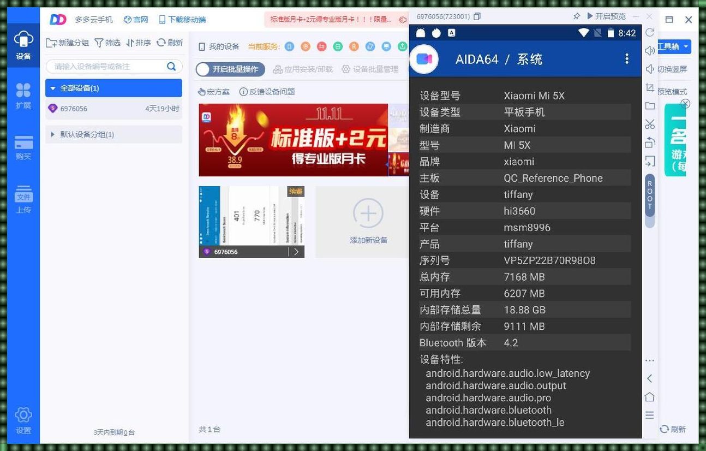Click 应用安装/卸载 app install option
The image size is (706, 451).
tap(303, 69)
